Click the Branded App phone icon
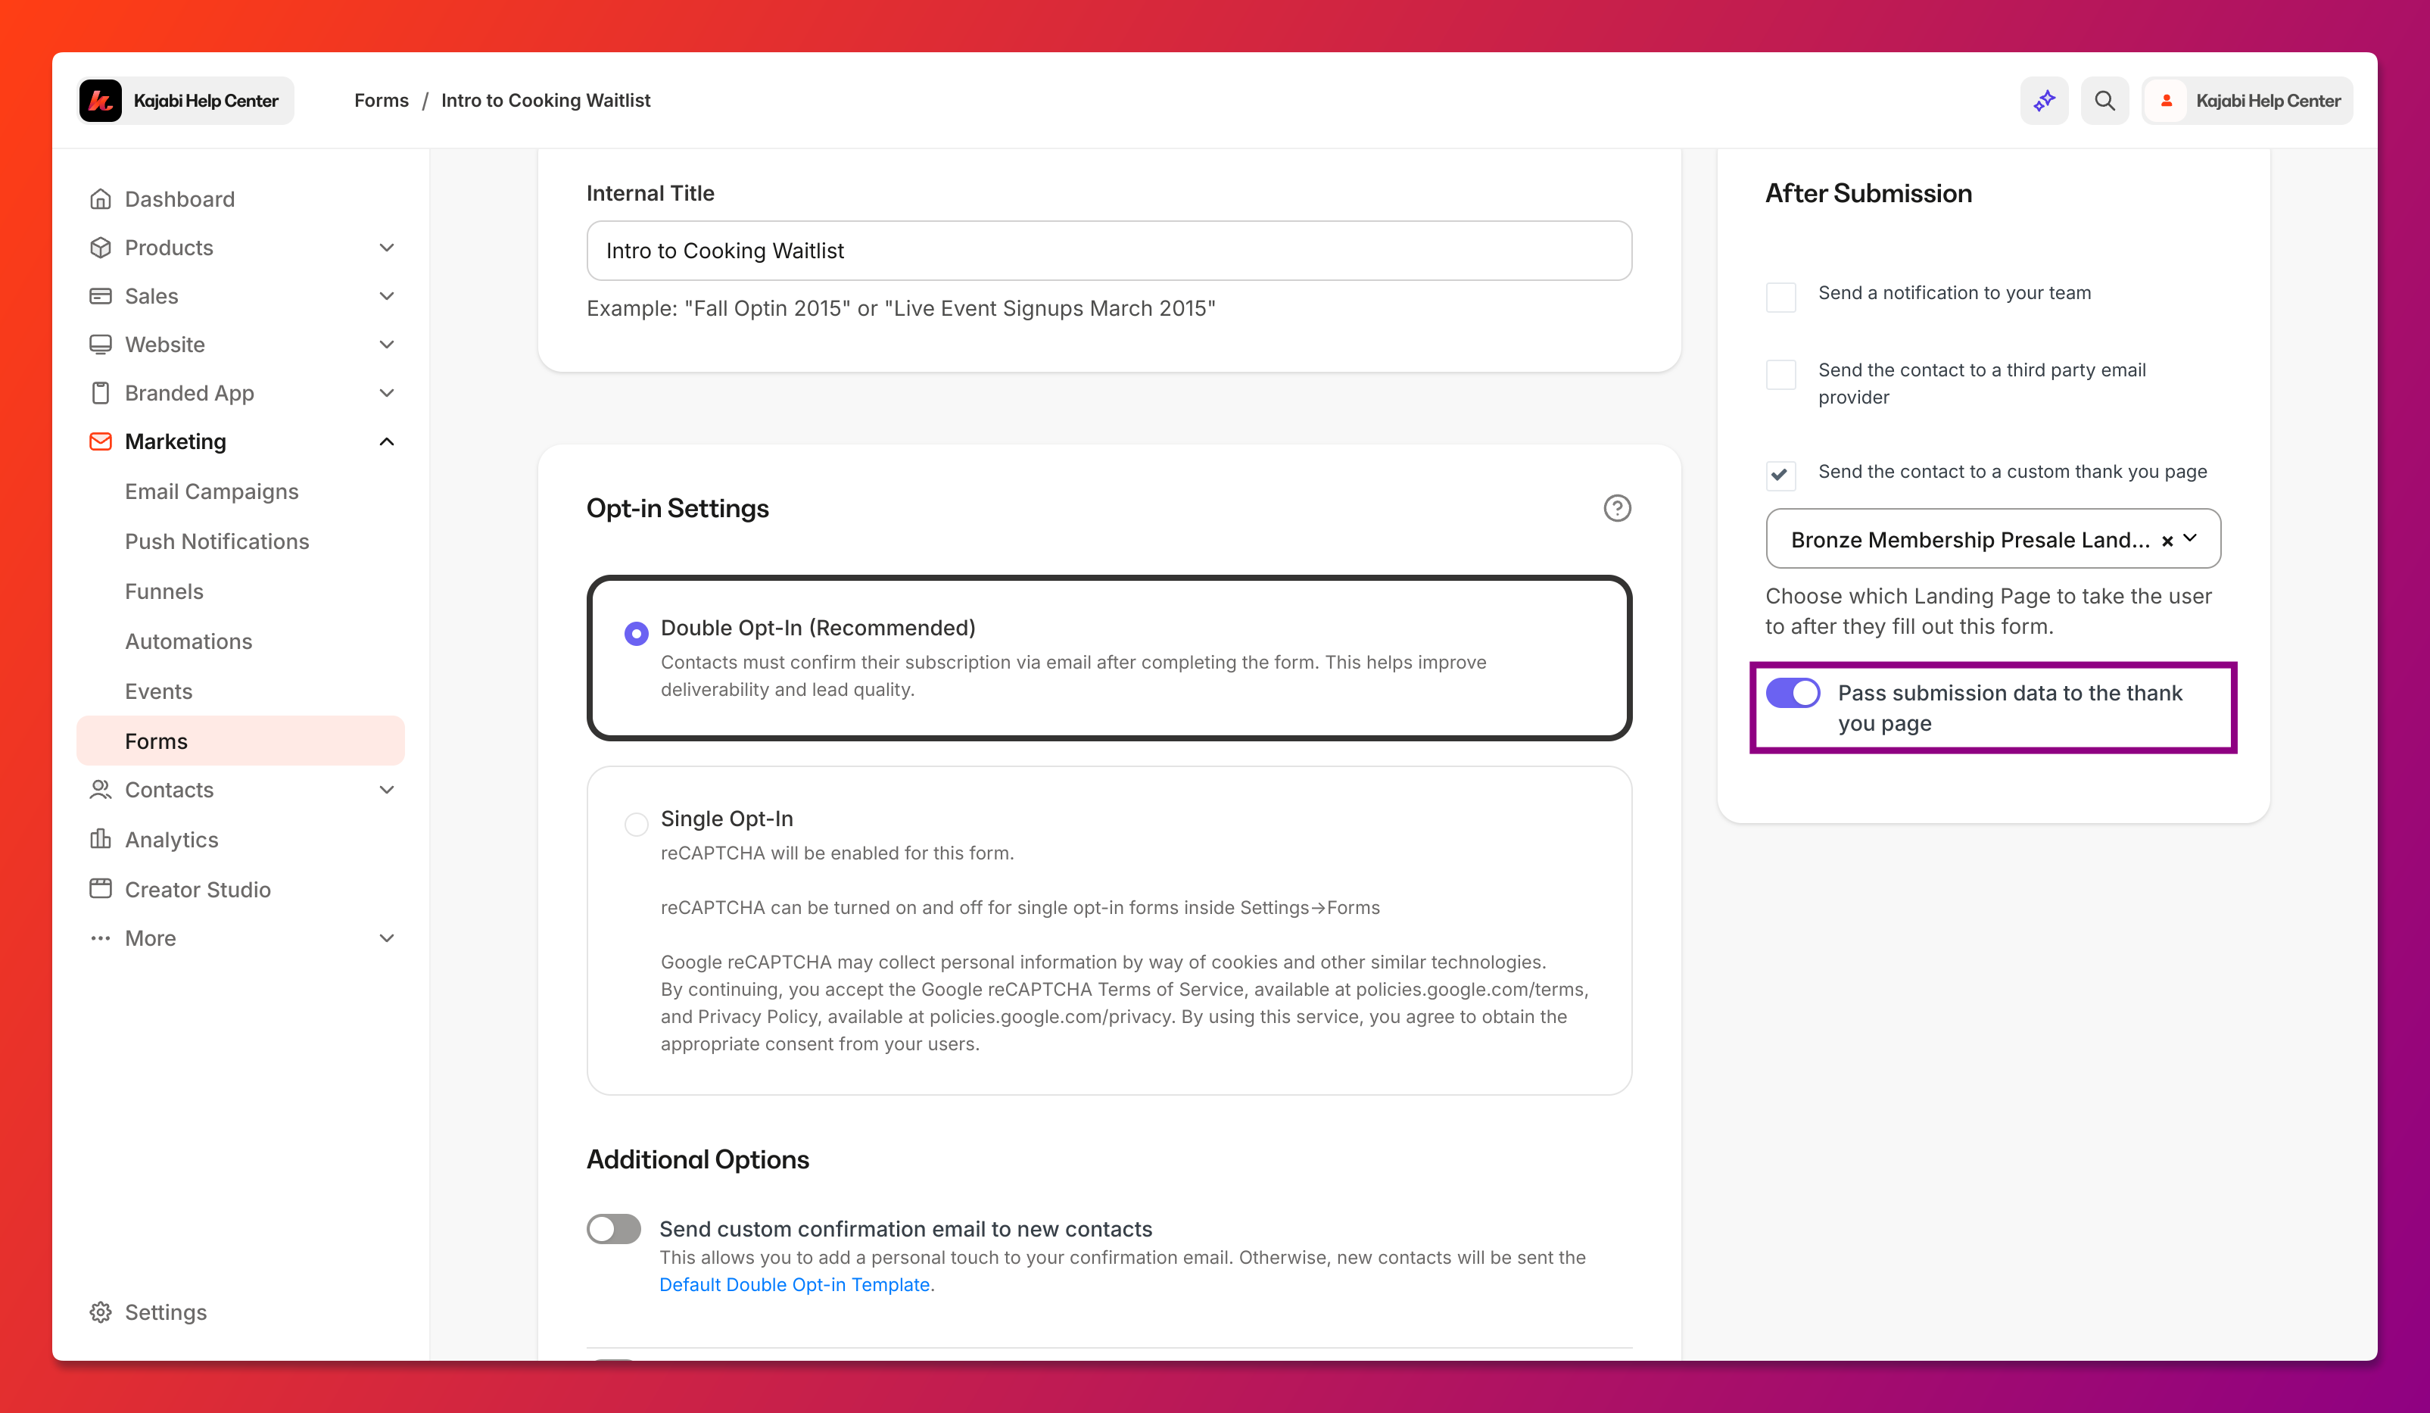 tap(100, 392)
